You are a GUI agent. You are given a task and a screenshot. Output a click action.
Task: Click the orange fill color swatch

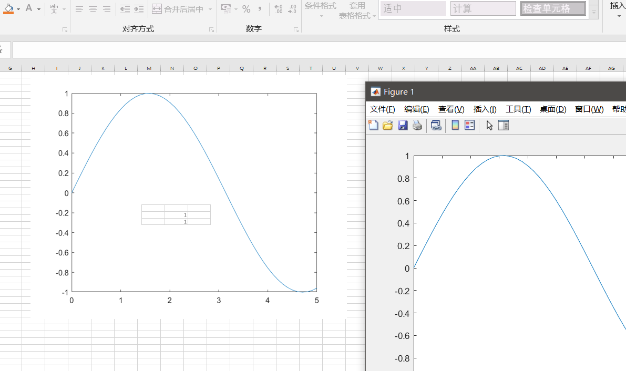(8, 12)
